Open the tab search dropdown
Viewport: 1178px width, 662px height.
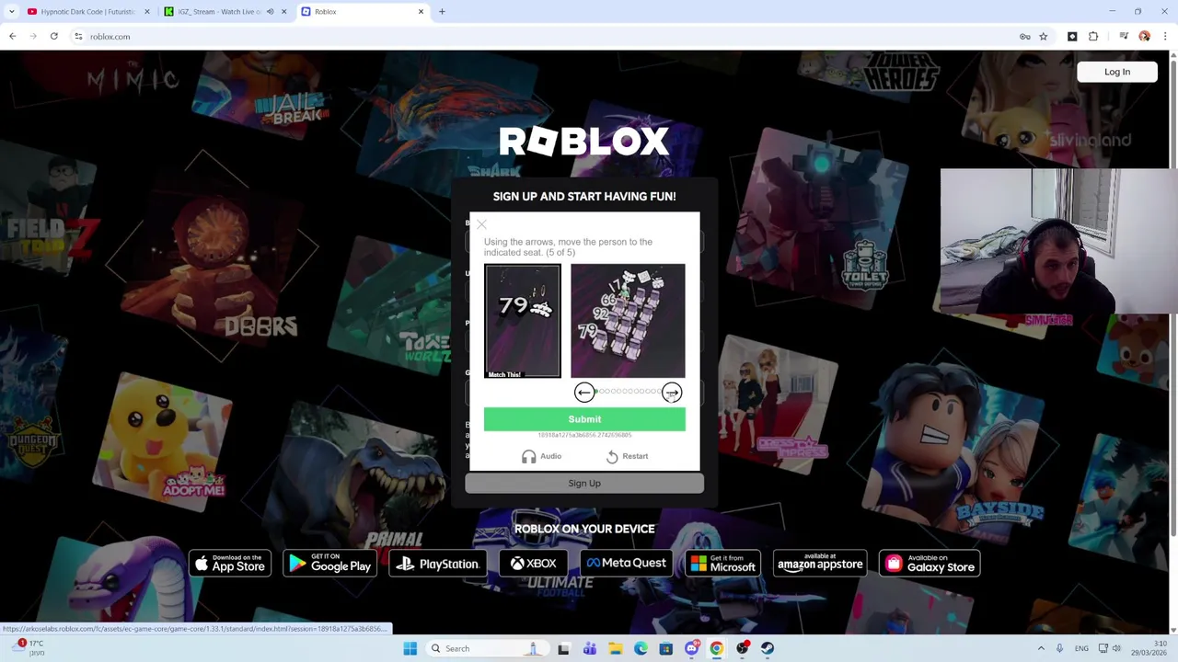coord(11,12)
